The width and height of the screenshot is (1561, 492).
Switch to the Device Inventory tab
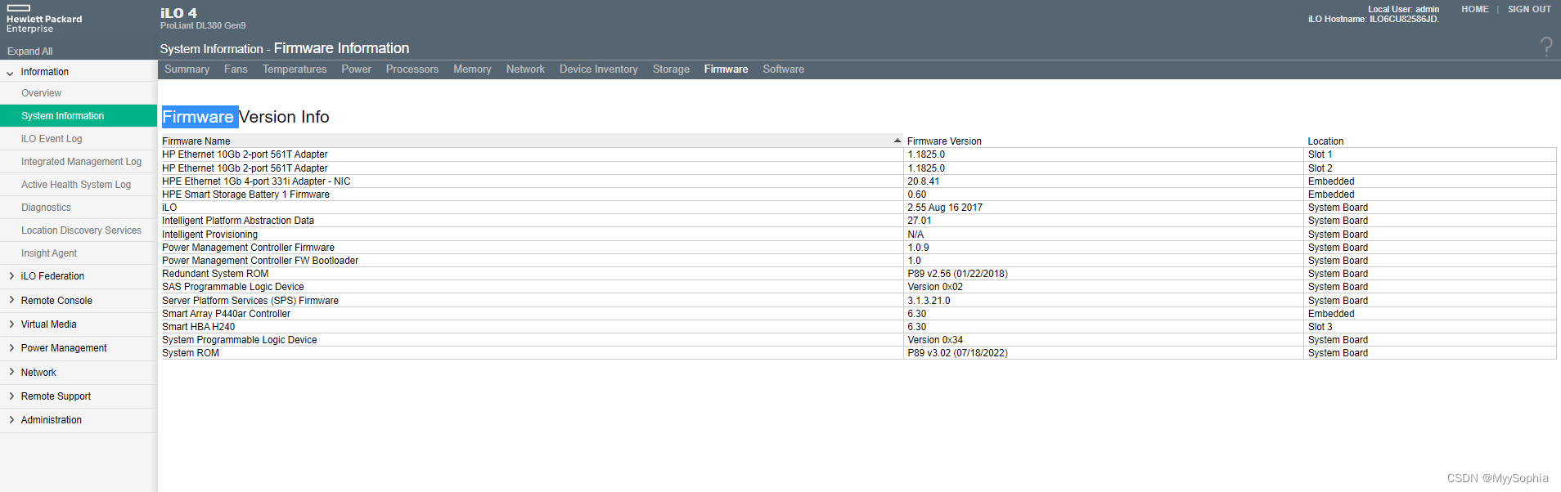pos(599,69)
